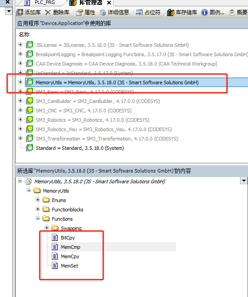Select the Standard 3.5.18.0 library row

point(80,148)
